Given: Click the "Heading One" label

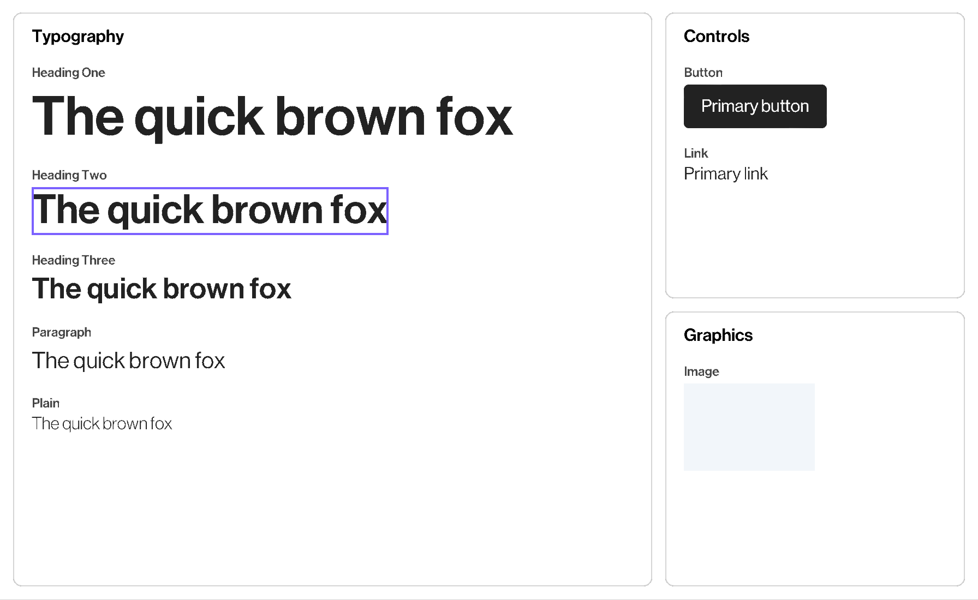Looking at the screenshot, I should pos(68,73).
